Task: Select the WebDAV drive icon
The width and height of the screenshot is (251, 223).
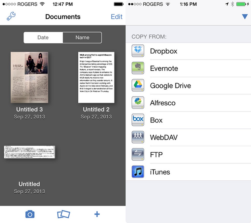Action: tap(138, 137)
